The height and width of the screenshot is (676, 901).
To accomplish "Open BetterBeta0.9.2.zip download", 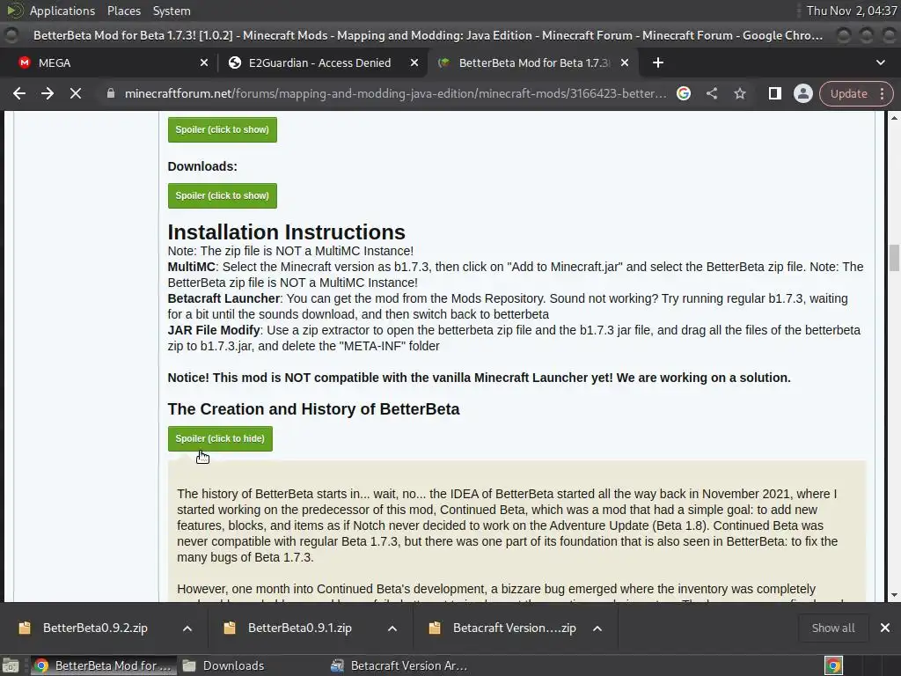I will pos(95,628).
